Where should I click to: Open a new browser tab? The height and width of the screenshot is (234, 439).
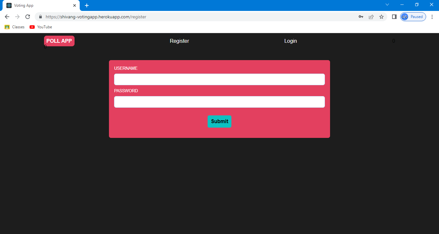[x=86, y=5]
